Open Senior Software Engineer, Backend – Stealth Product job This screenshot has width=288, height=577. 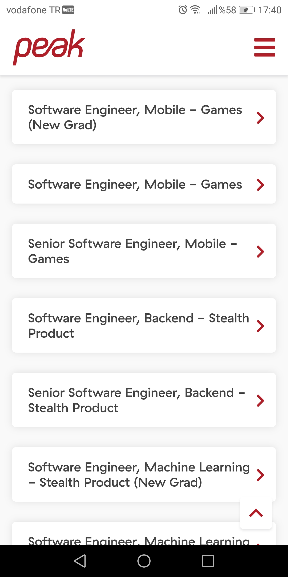pos(144,400)
